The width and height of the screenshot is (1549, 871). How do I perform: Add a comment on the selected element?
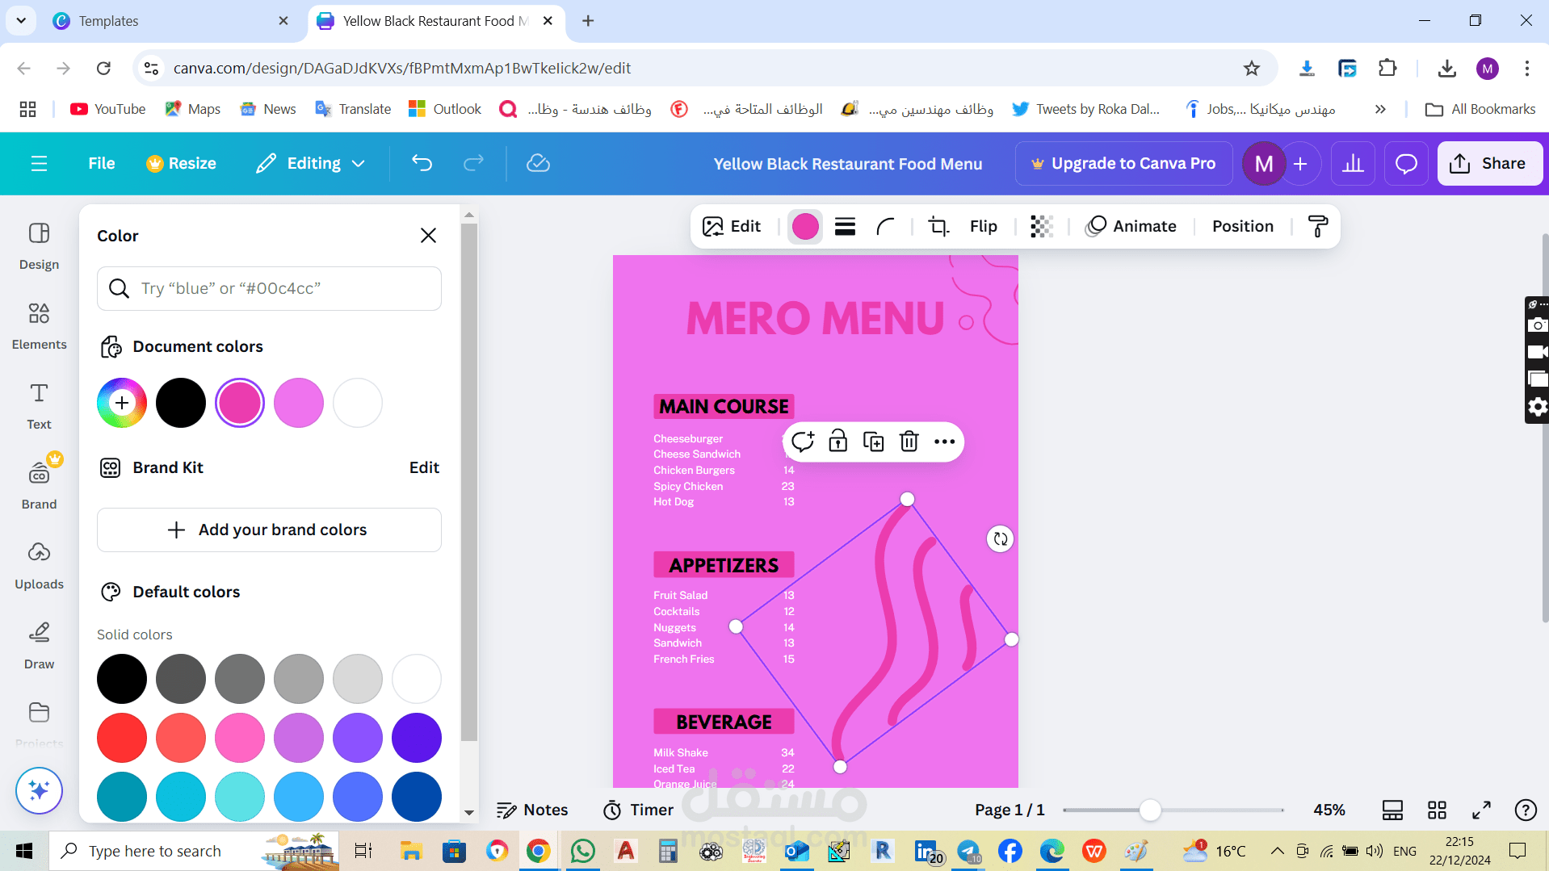click(x=802, y=442)
